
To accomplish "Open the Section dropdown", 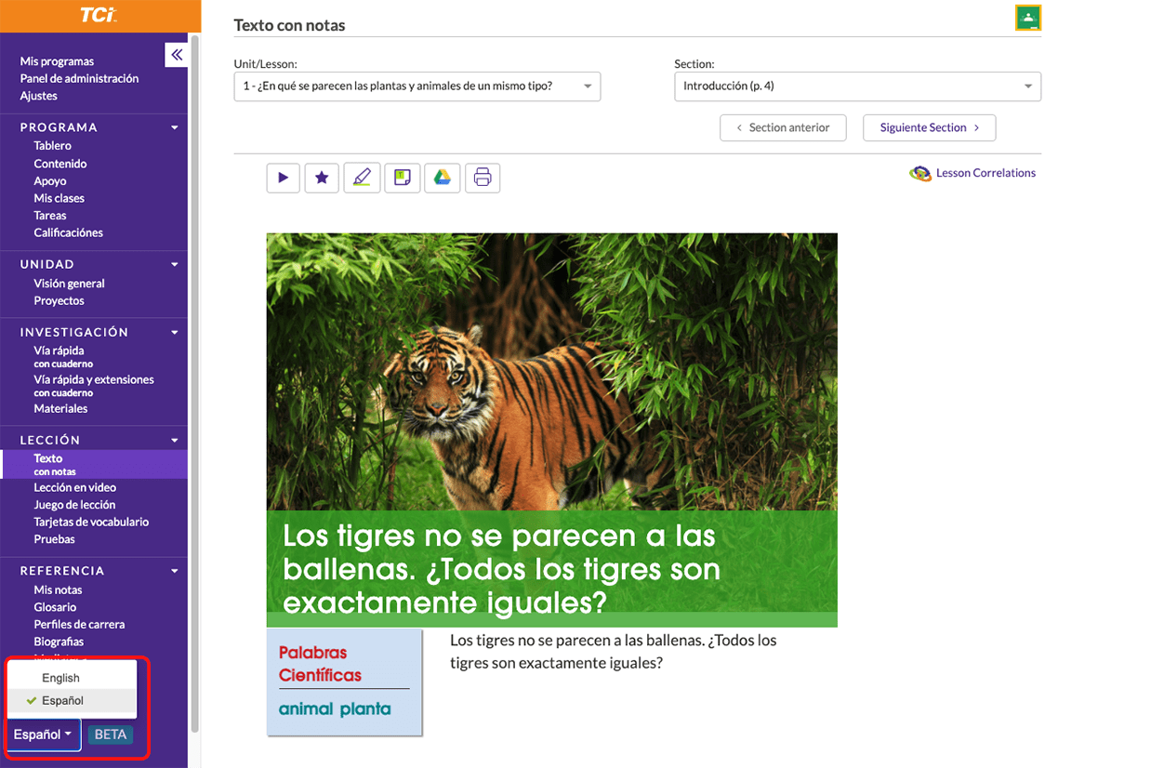I will [856, 86].
